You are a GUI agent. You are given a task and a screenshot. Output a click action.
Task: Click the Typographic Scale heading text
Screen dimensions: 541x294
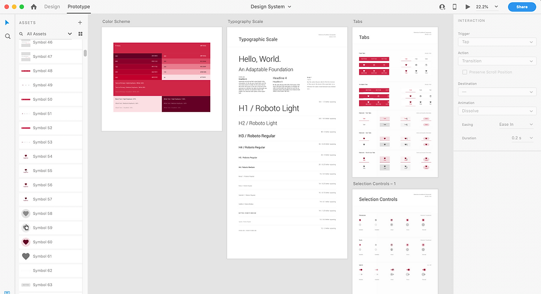click(x=258, y=39)
